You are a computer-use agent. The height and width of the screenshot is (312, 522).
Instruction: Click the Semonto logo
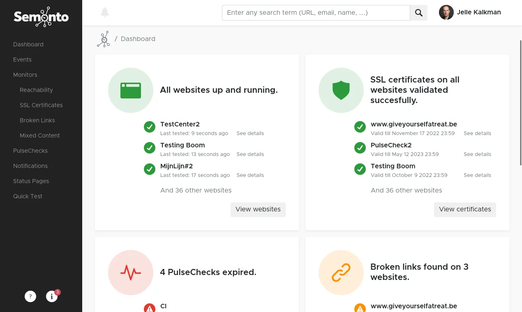pyautogui.click(x=41, y=17)
